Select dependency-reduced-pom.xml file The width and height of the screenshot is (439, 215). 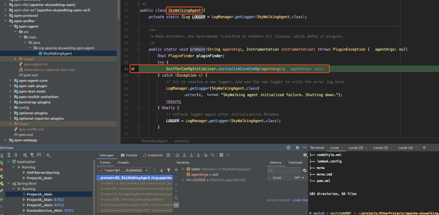(x=49, y=70)
